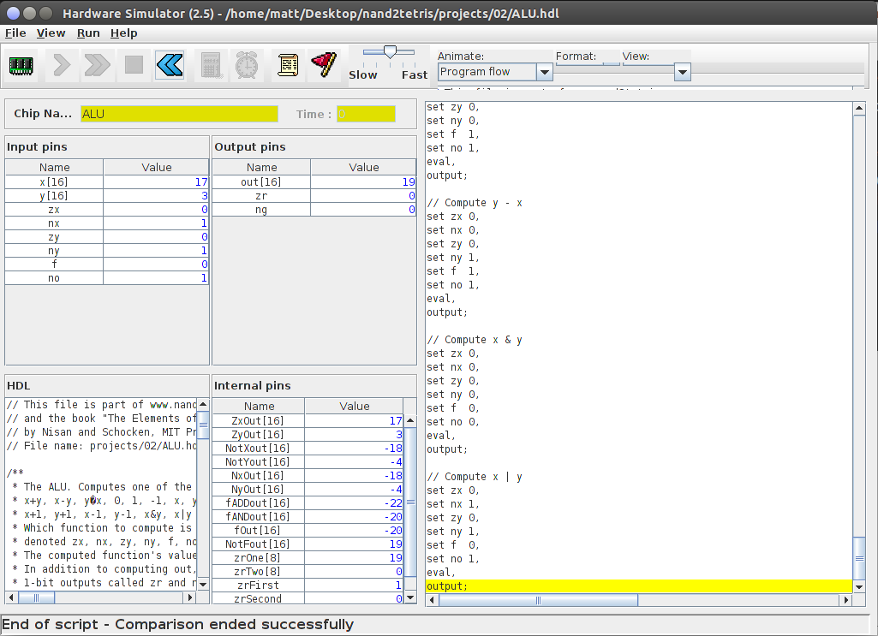The height and width of the screenshot is (636, 878).
Task: Open the Help menu
Action: [124, 33]
